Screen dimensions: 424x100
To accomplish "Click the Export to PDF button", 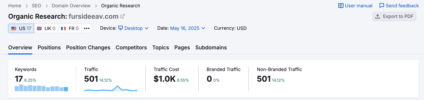I will (394, 16).
